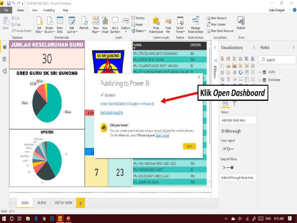The height and width of the screenshot is (223, 297).
Task: Switch to the MURID page tab
Action: click(42, 203)
